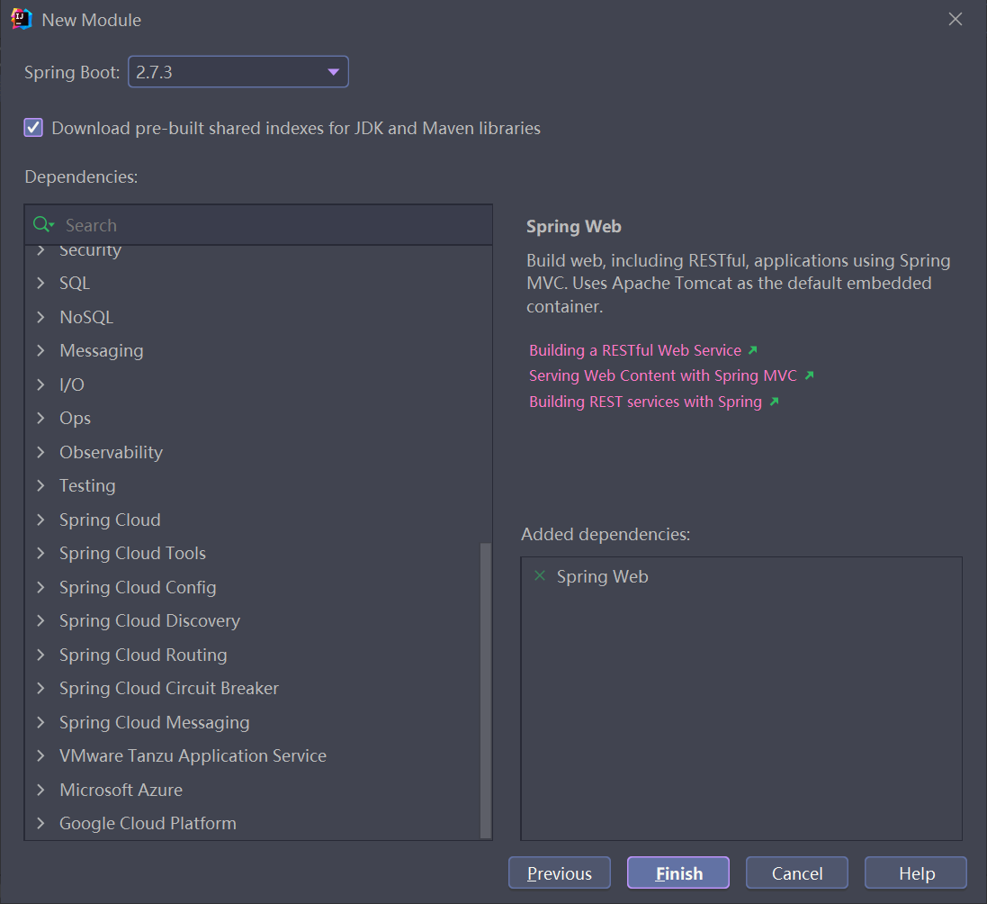Expand the Spring Cloud category chevron

click(x=40, y=520)
